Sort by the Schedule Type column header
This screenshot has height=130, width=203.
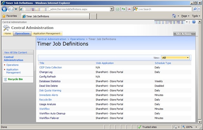point(163,63)
